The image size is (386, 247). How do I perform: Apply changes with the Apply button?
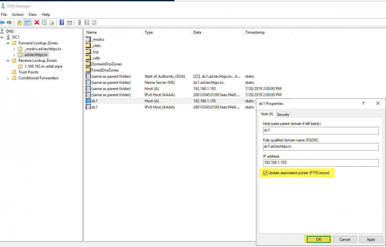pos(371,239)
